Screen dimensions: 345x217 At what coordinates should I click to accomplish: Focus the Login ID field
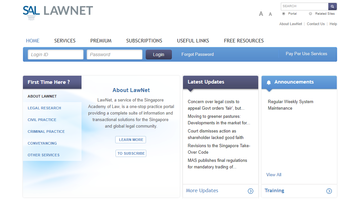[x=56, y=54]
